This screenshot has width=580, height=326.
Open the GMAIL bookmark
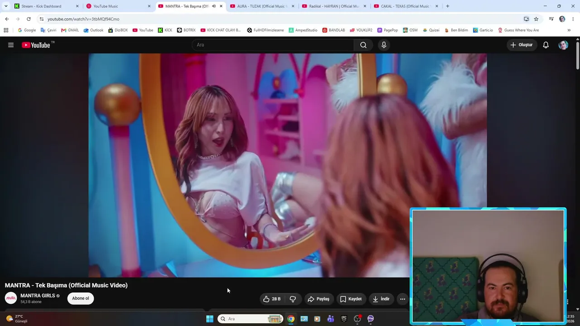pyautogui.click(x=70, y=30)
